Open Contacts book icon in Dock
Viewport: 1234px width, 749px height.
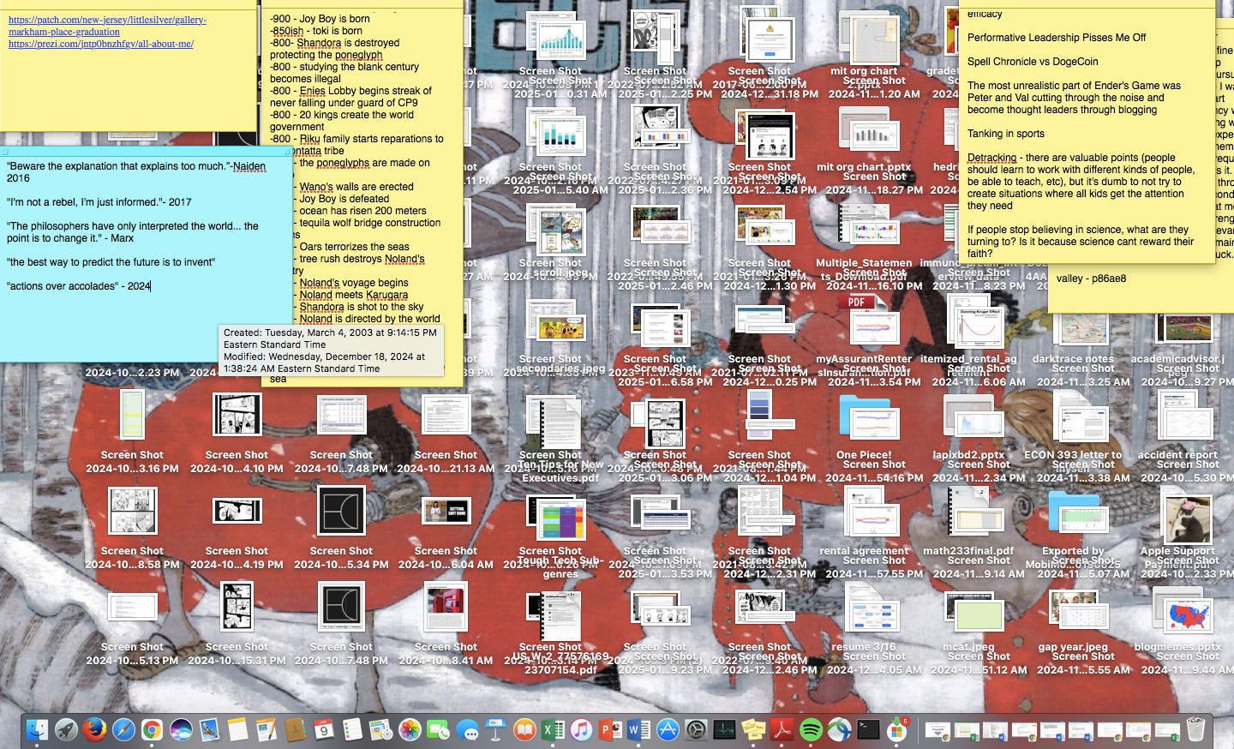pyautogui.click(x=295, y=730)
